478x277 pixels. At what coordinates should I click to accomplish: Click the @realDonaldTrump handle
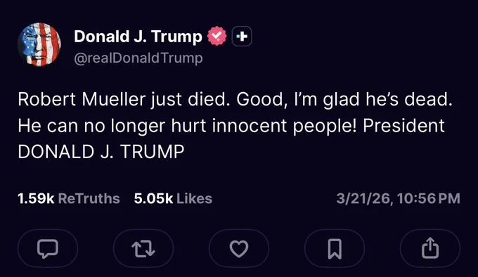(138, 58)
